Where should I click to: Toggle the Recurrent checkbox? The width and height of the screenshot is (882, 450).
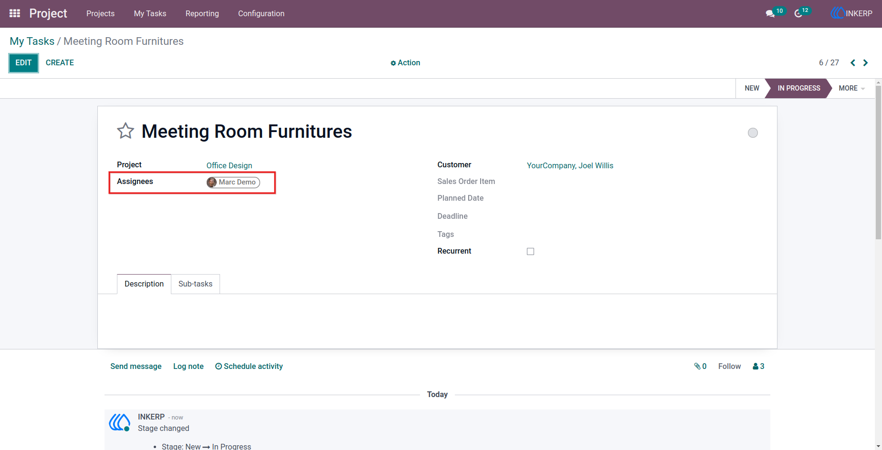click(x=530, y=251)
